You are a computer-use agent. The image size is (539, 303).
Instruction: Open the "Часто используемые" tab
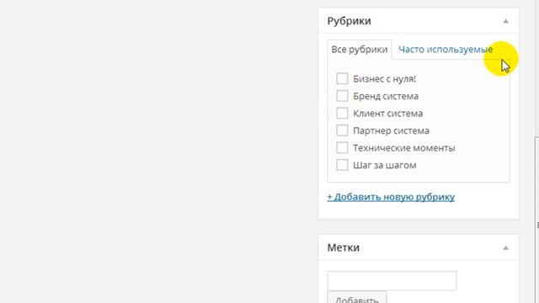(446, 50)
